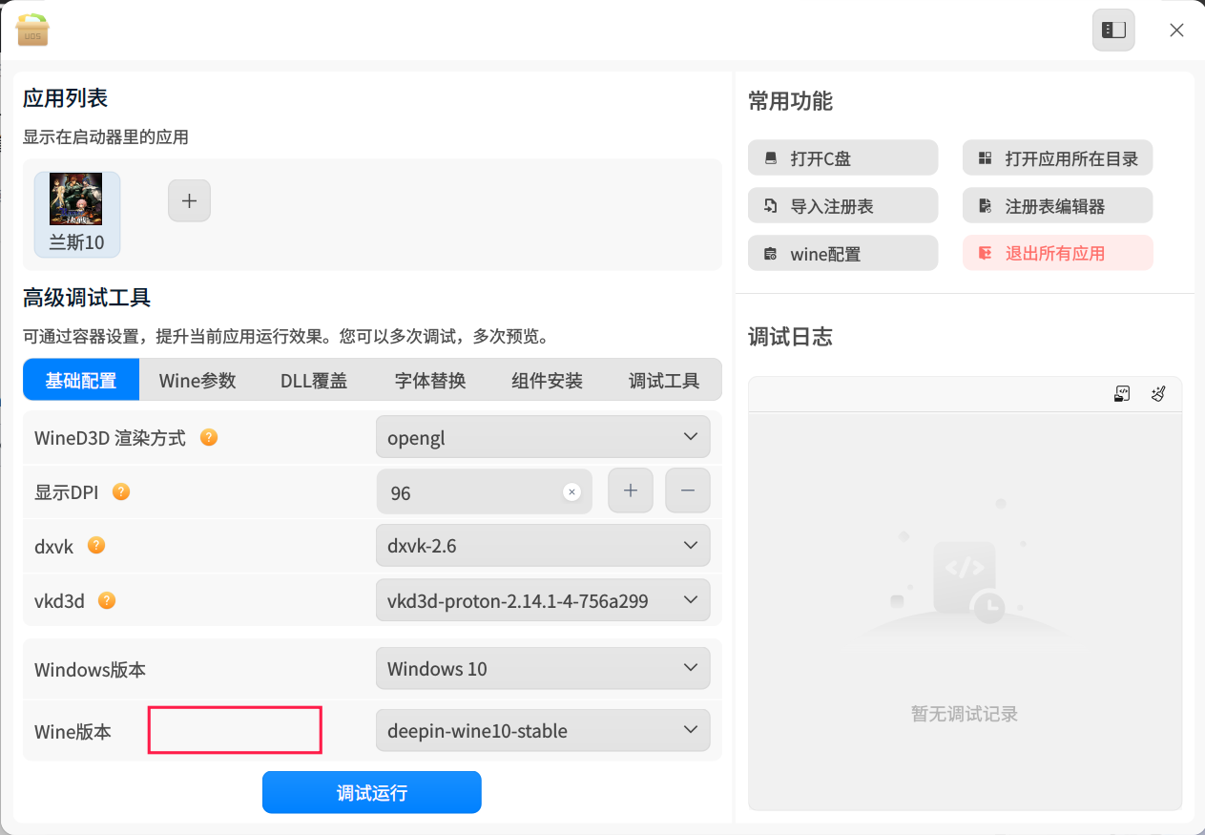The width and height of the screenshot is (1205, 835).
Task: Click the clear log broom icon
Action: [1158, 393]
